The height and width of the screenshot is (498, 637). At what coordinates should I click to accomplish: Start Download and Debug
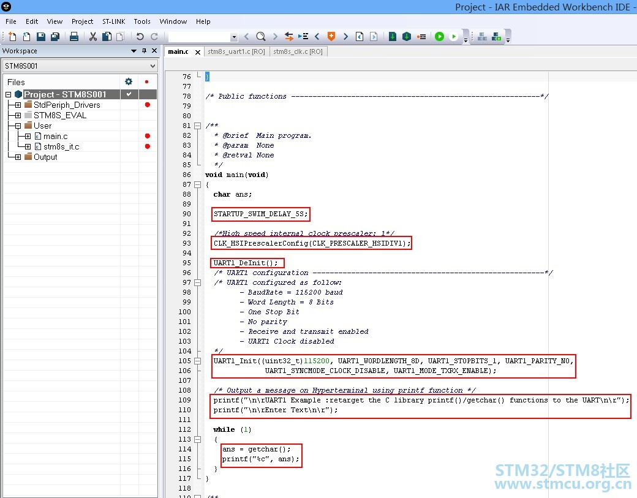(x=439, y=37)
